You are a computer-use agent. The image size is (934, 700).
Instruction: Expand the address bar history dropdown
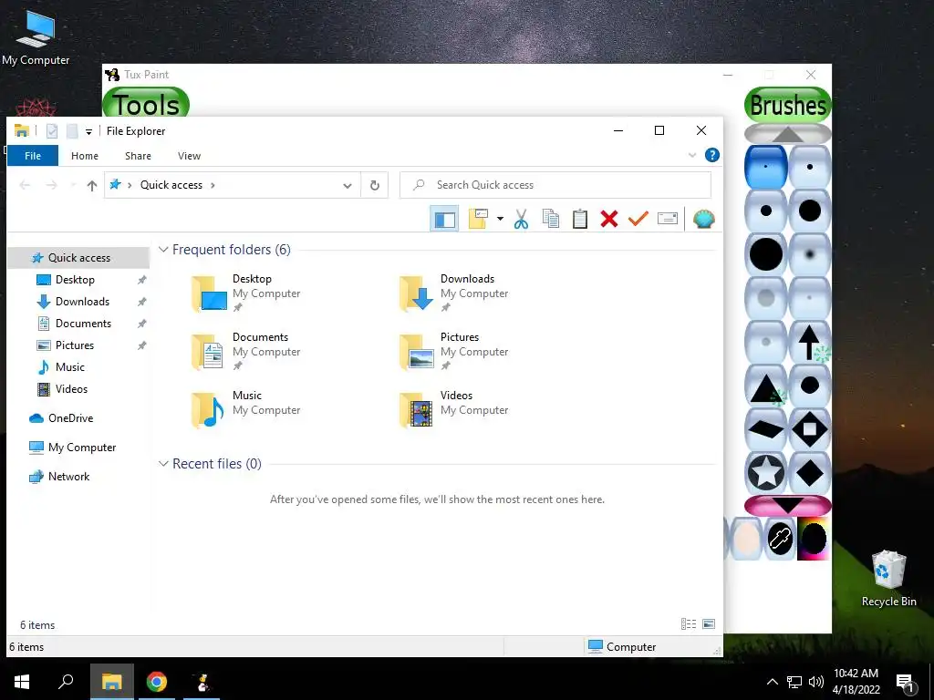348,185
